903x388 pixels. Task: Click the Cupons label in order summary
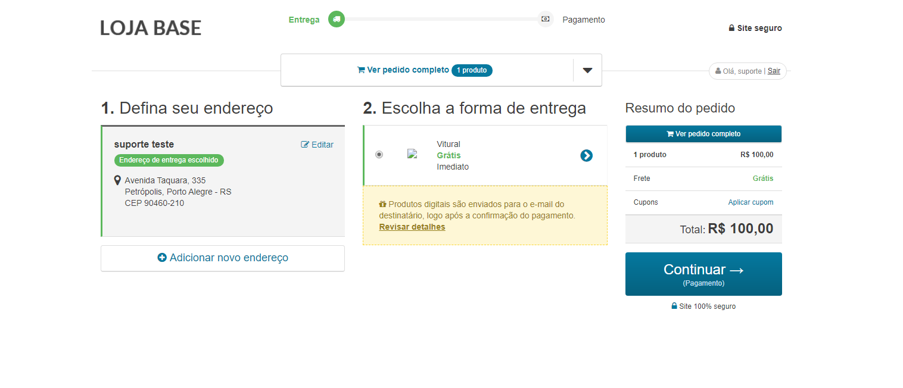coord(646,202)
